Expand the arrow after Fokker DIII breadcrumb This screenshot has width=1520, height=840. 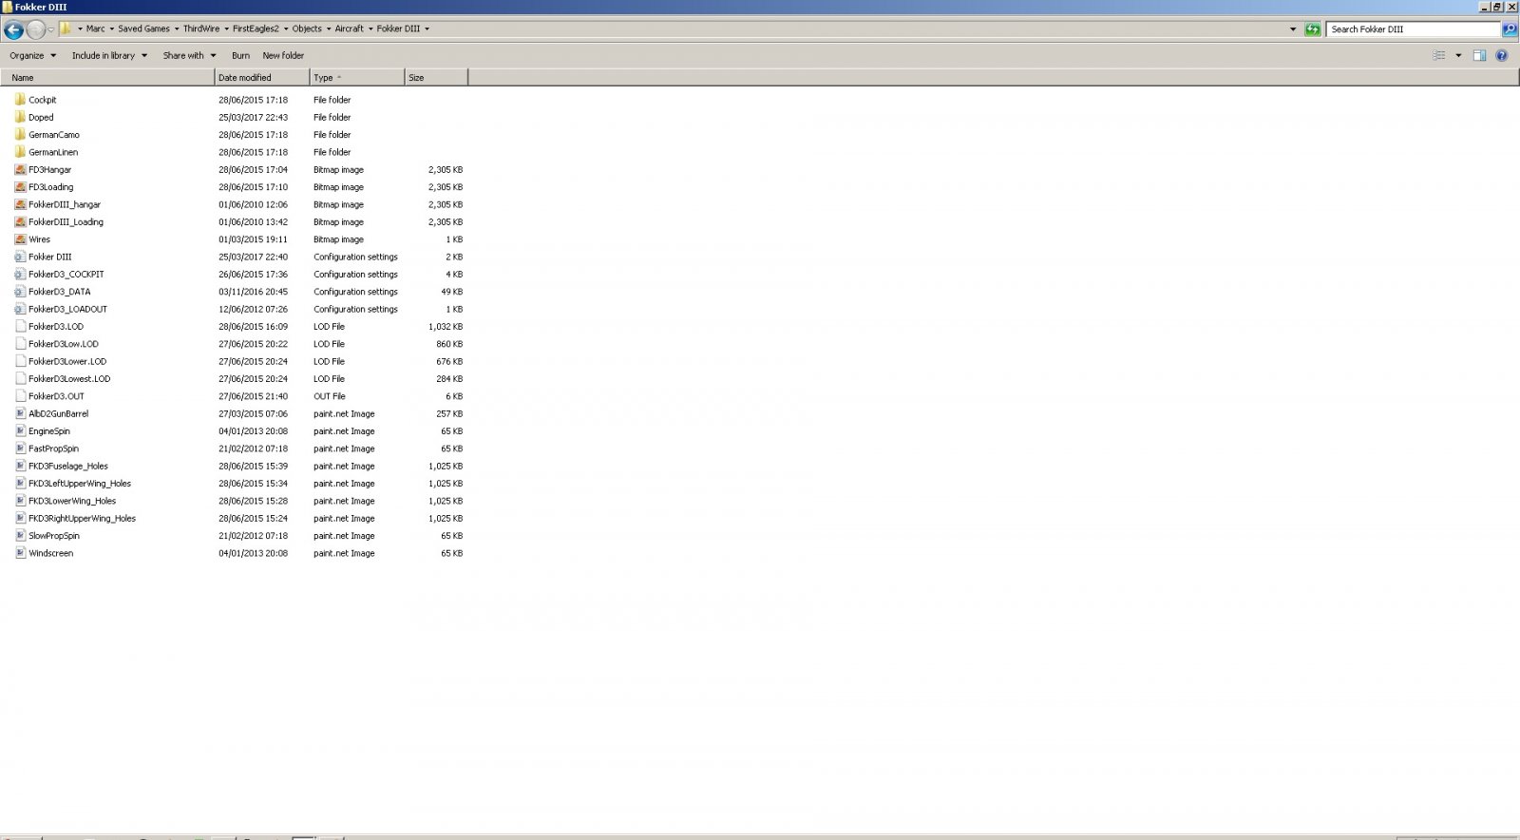(x=427, y=29)
